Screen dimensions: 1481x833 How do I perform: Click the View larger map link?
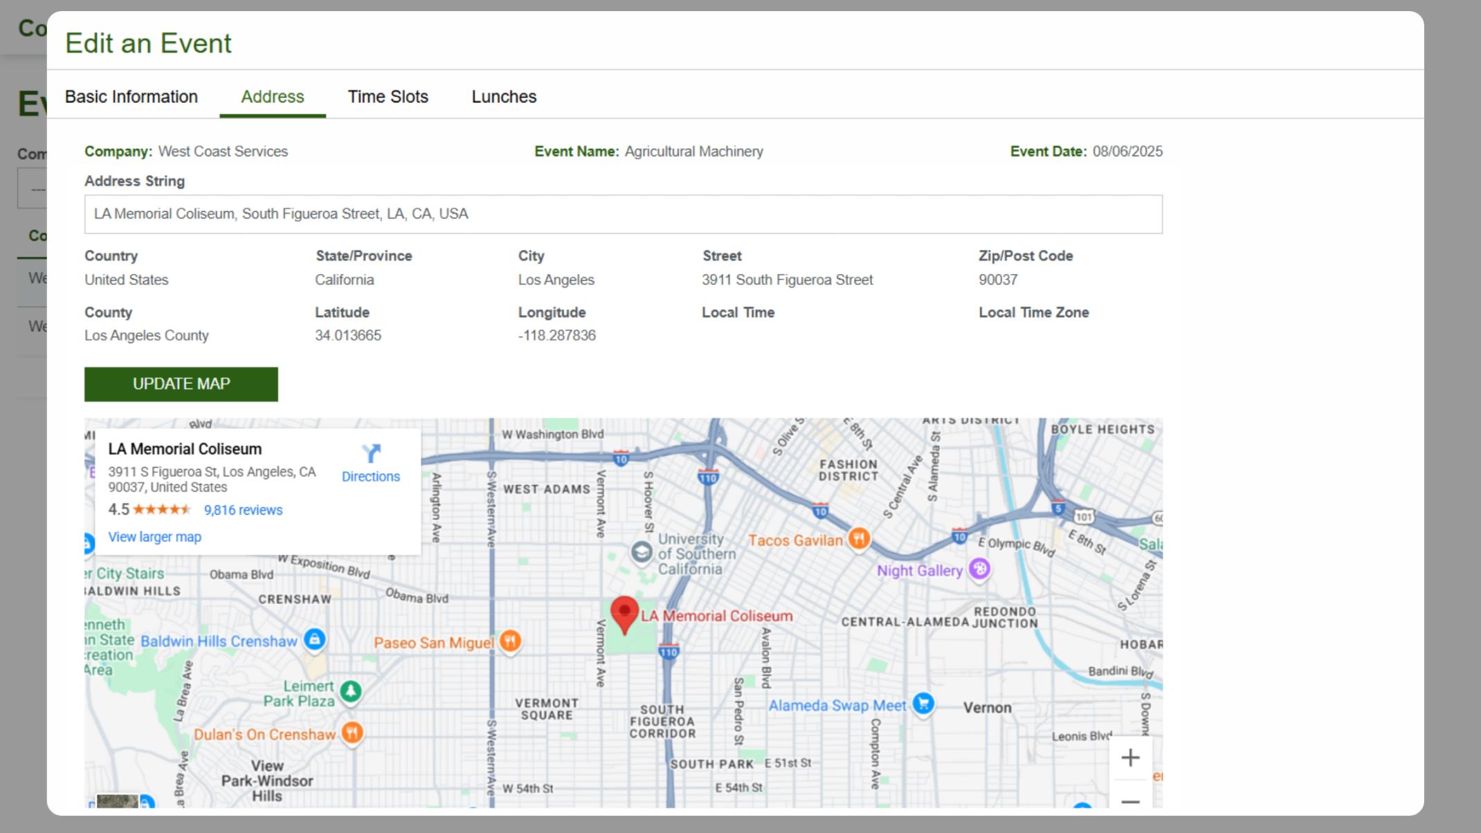(x=154, y=538)
